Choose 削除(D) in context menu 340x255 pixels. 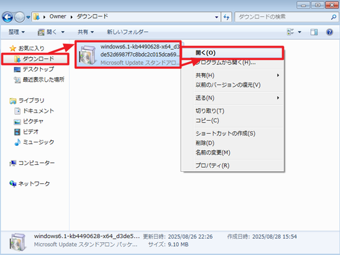pyautogui.click(x=233, y=143)
